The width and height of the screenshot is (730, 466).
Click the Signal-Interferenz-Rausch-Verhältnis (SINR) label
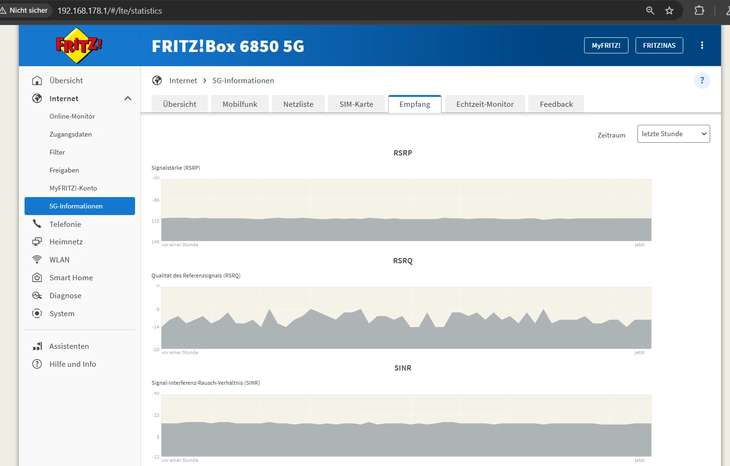(205, 383)
